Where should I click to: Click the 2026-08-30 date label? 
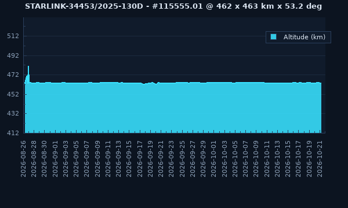(x=45, y=159)
